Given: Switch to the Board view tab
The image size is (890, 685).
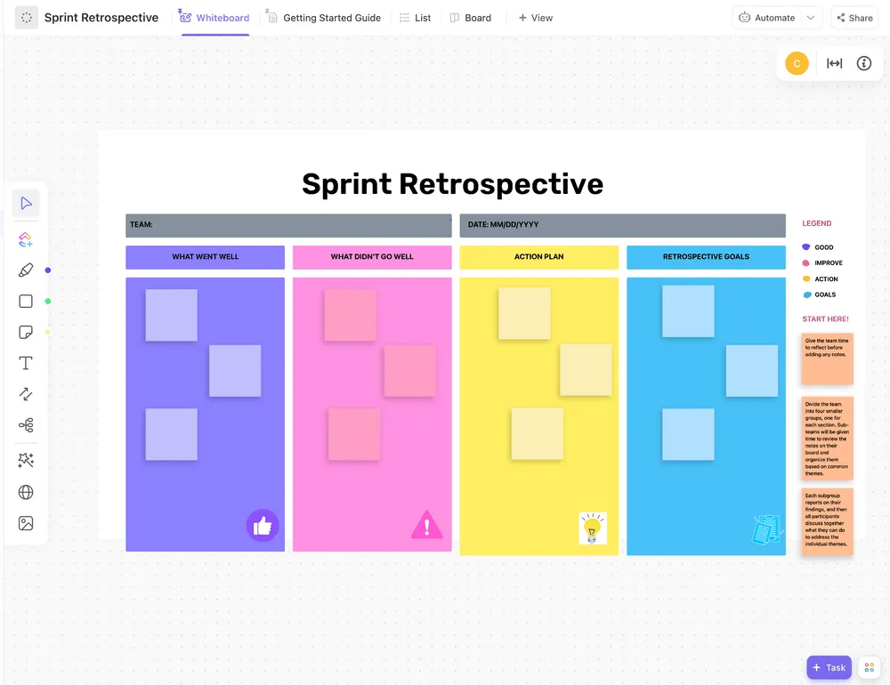Looking at the screenshot, I should (471, 18).
